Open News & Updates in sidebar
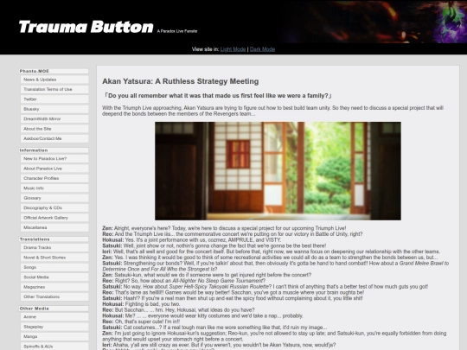Viewport: 467px width, 350px height. (54, 80)
